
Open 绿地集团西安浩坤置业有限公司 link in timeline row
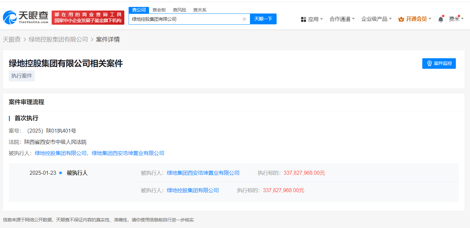(x=203, y=173)
